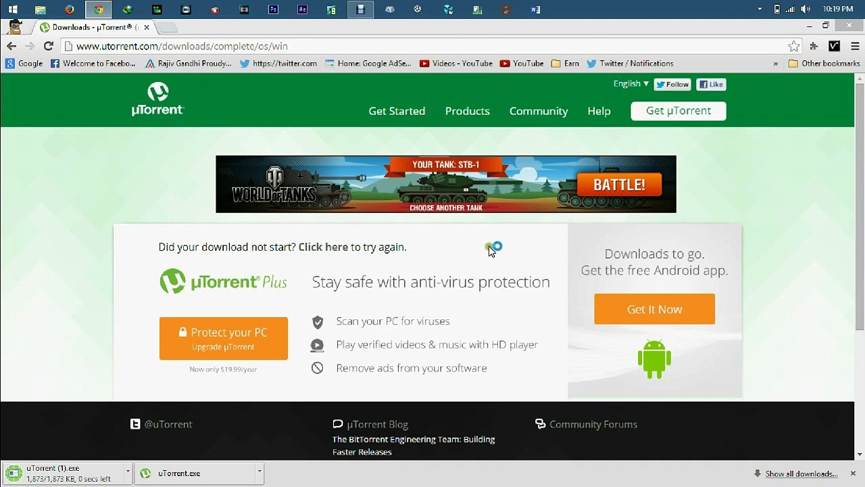
Task: Click the Get It Now button
Action: coord(654,309)
